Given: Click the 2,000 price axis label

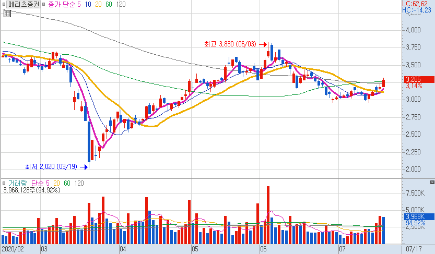Looking at the screenshot, I should coord(413,169).
